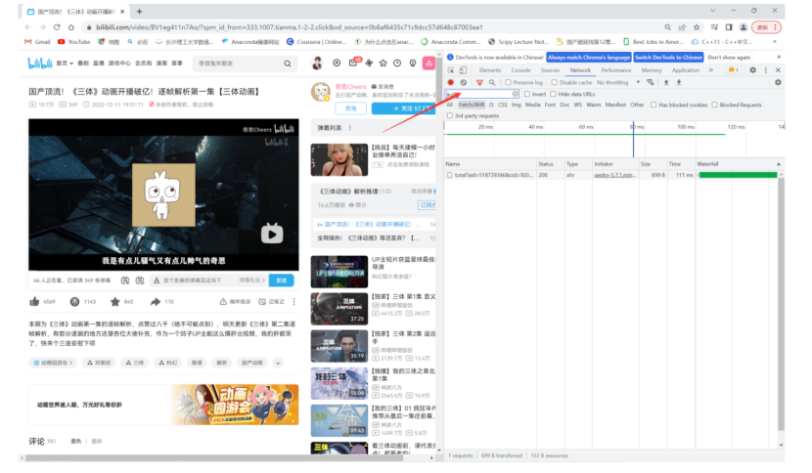Open the danmaku list options menu

coord(350,128)
